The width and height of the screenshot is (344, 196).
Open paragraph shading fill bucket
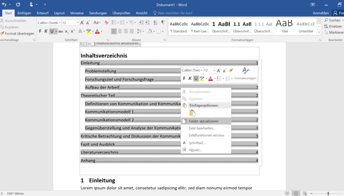click(150, 31)
